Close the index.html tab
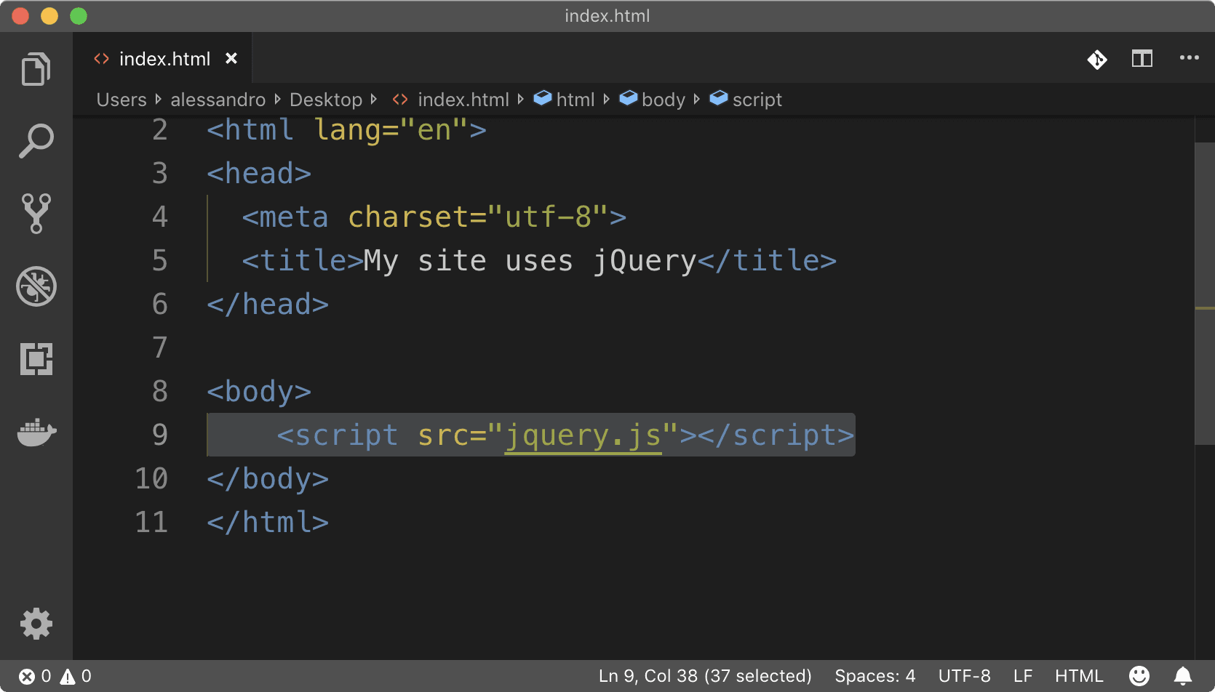 pos(231,58)
